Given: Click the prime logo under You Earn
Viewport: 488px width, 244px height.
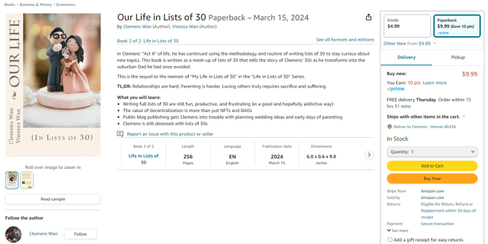Looking at the screenshot, I should coord(396,89).
